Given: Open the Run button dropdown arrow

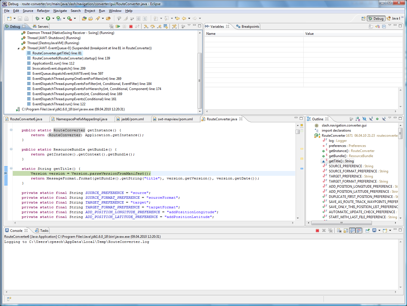Looking at the screenshot, I should [53, 18].
